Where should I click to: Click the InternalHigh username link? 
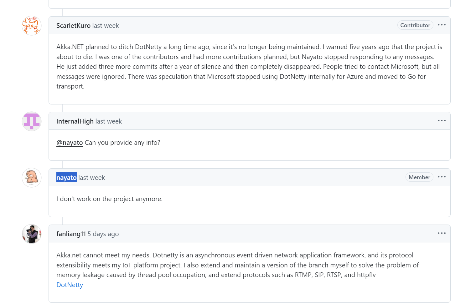[75, 121]
